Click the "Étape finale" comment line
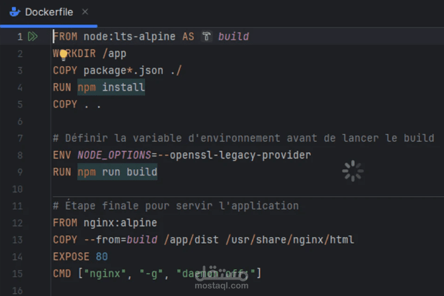Viewport: 444px width, 296px height. [x=175, y=205]
